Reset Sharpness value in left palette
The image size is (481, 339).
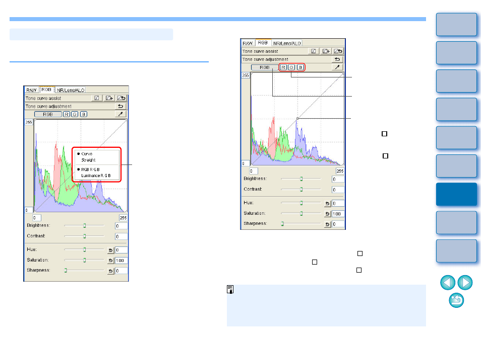(x=111, y=271)
